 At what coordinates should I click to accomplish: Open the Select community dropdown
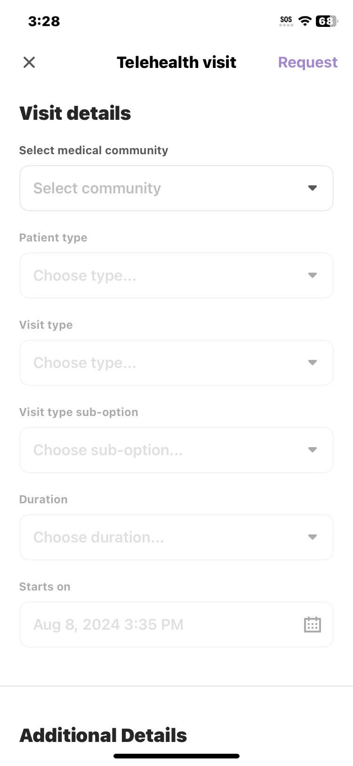[176, 188]
